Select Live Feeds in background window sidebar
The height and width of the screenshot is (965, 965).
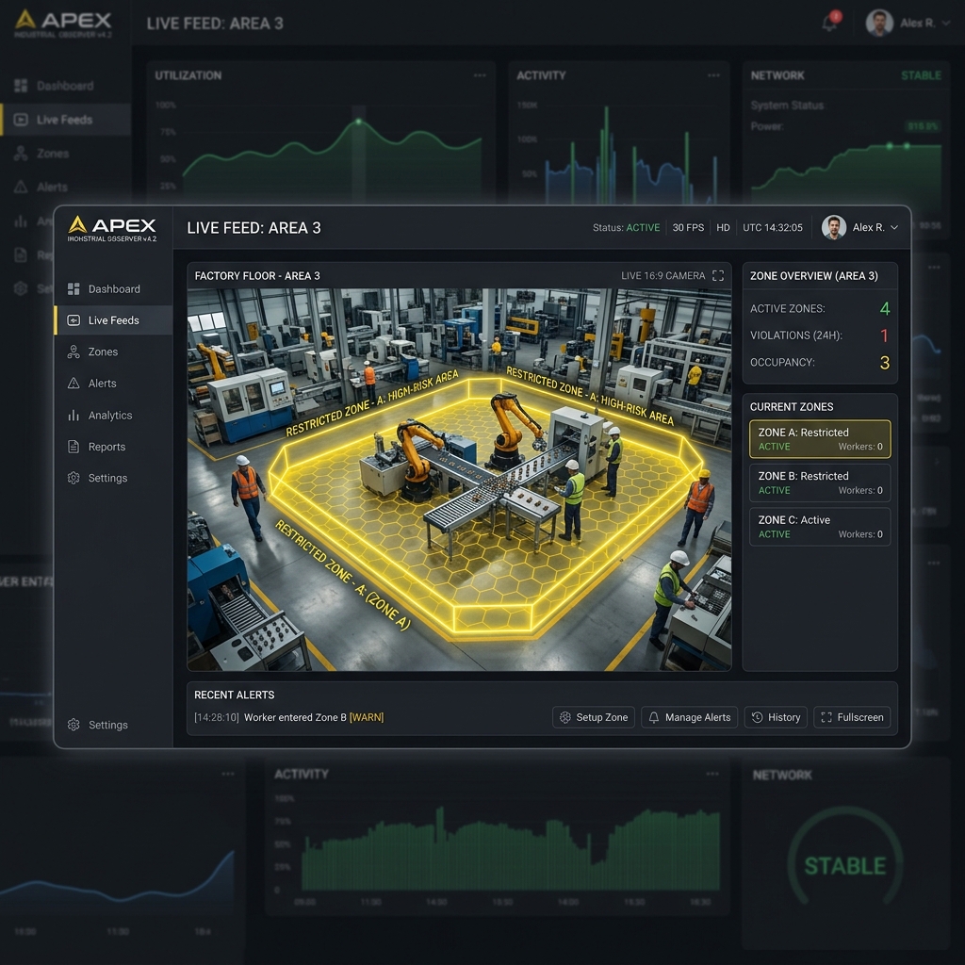tap(65, 120)
